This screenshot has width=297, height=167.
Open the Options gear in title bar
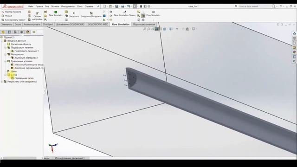(149, 6)
